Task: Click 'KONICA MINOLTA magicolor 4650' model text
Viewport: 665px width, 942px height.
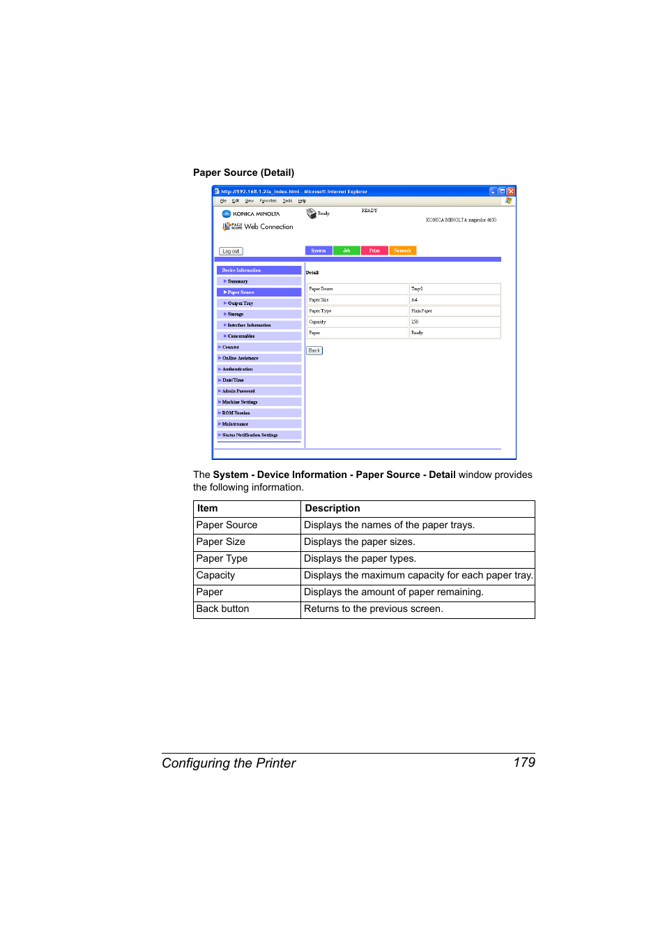Action: 461,220
